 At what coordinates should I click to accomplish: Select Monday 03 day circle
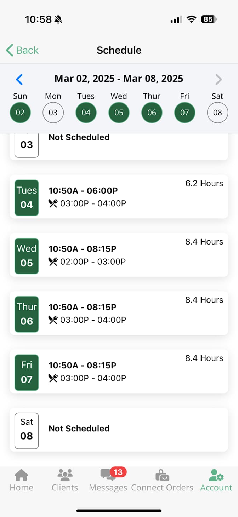pos(53,113)
